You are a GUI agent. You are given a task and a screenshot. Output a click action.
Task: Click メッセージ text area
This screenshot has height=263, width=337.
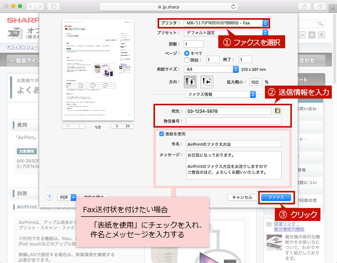(234, 165)
